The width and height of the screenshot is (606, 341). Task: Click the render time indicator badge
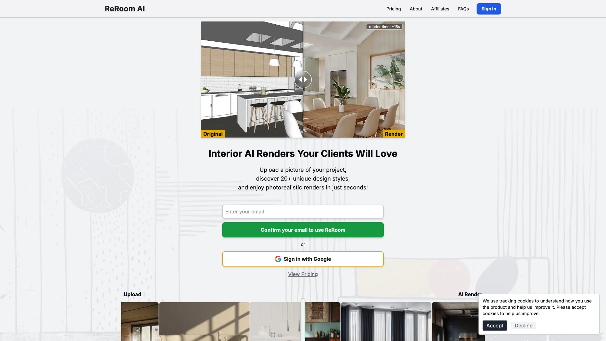coord(384,27)
